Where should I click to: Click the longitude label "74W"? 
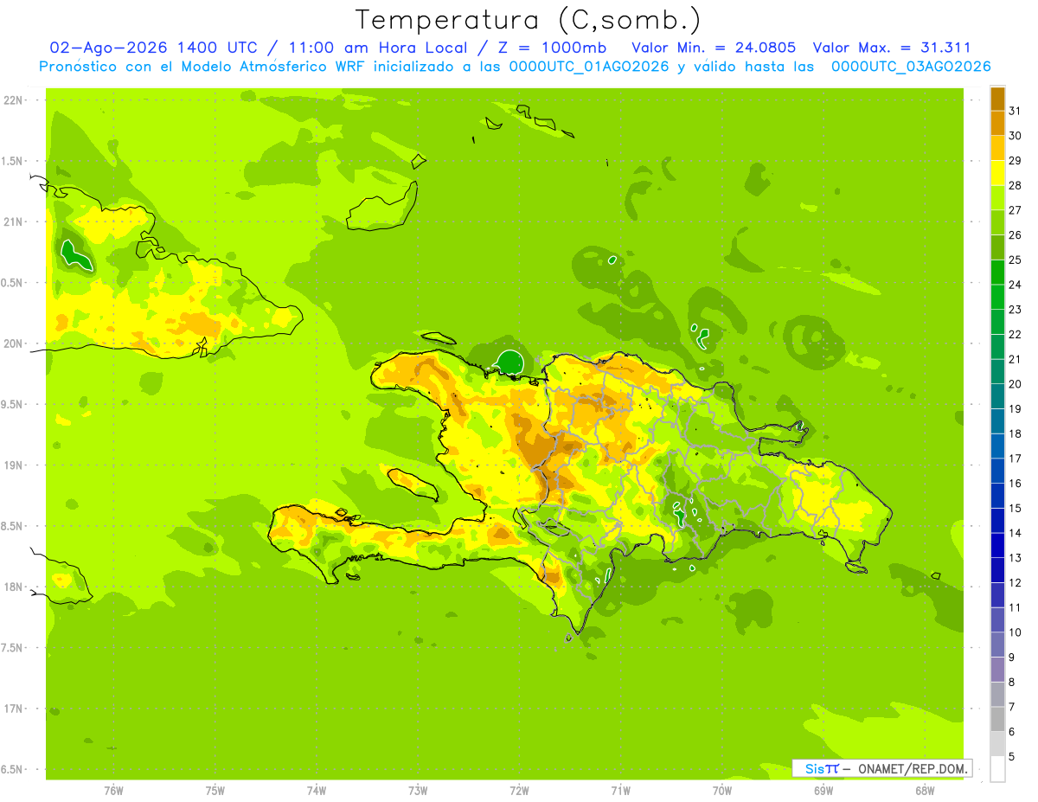click(x=317, y=791)
